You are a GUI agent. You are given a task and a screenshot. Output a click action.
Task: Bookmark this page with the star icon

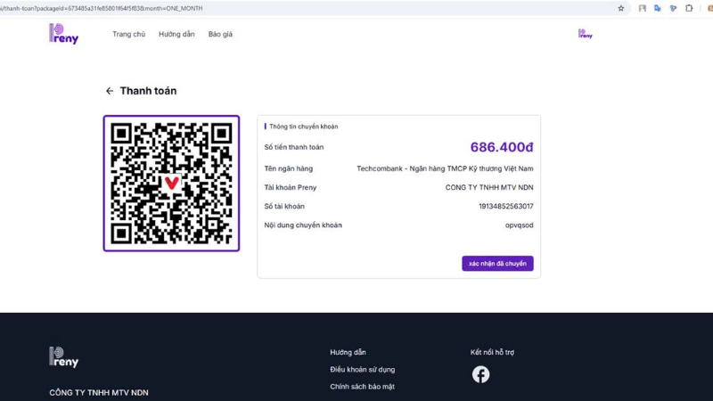pos(621,8)
